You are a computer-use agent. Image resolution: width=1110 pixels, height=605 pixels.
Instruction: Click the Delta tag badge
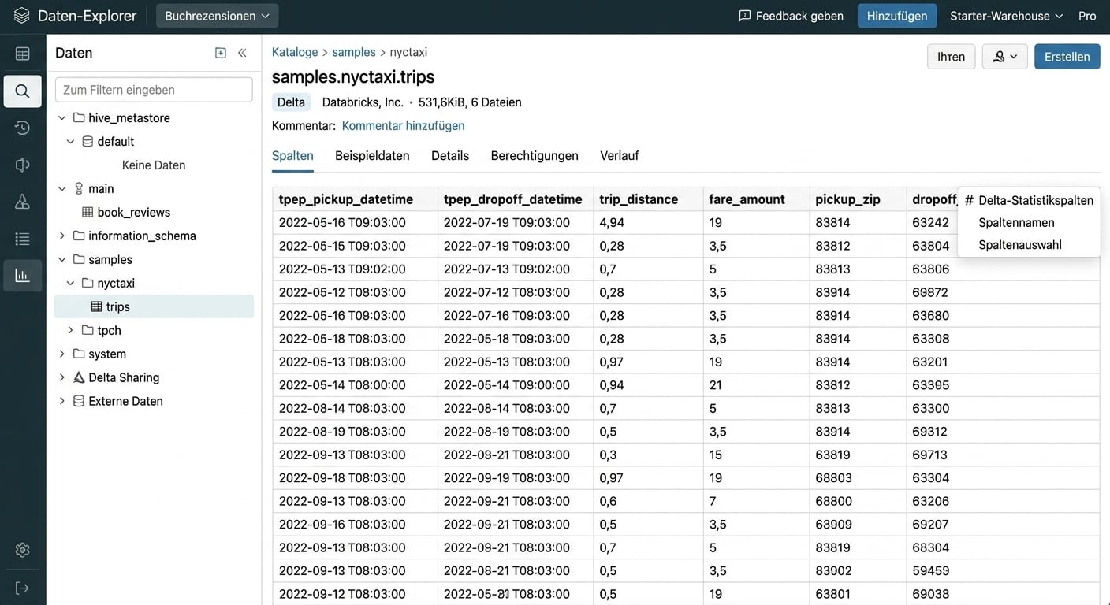click(291, 102)
